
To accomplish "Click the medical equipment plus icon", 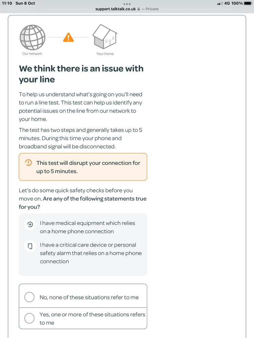I will (x=30, y=224).
